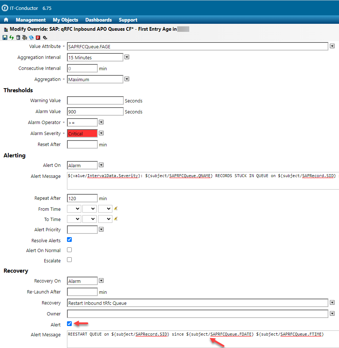Select the red Critical Alarm Severity field
Viewport: 339px width, 348px height.
pyautogui.click(x=82, y=134)
